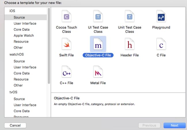Click the disabled Previous button
The width and height of the screenshot is (187, 130).
tap(149, 125)
